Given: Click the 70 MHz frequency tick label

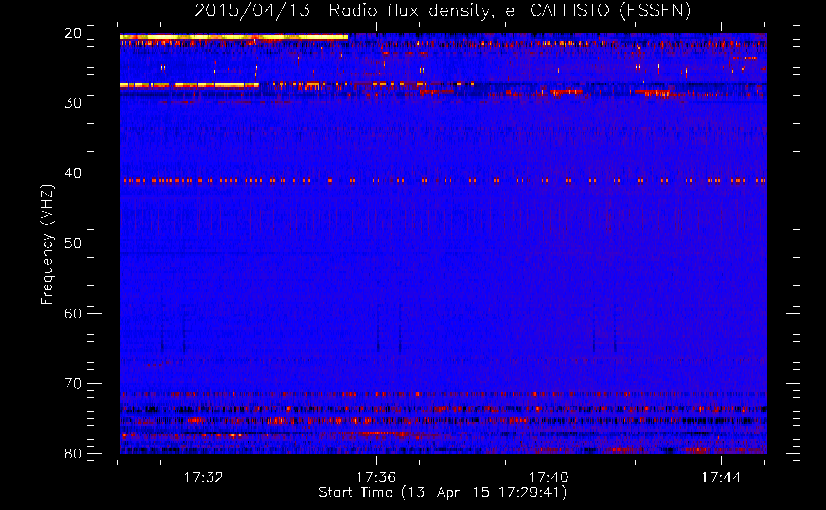Looking at the screenshot, I should [x=73, y=384].
